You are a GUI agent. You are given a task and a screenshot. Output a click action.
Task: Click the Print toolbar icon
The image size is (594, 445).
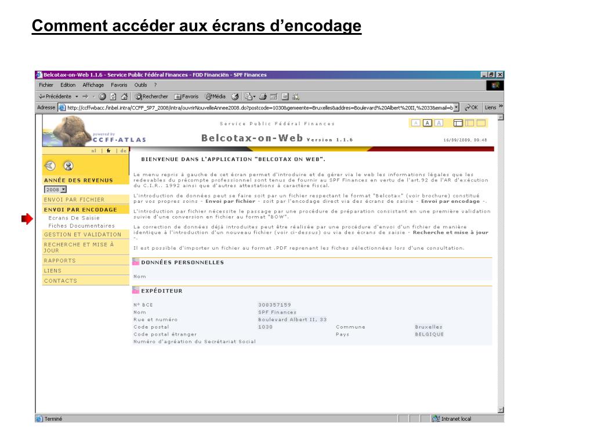coord(263,97)
